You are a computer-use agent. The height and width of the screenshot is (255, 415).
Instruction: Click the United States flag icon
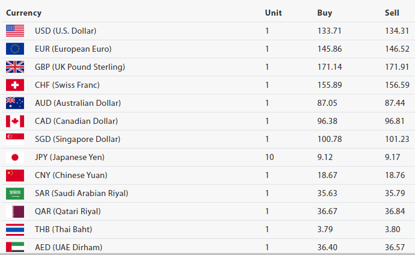coord(15,31)
